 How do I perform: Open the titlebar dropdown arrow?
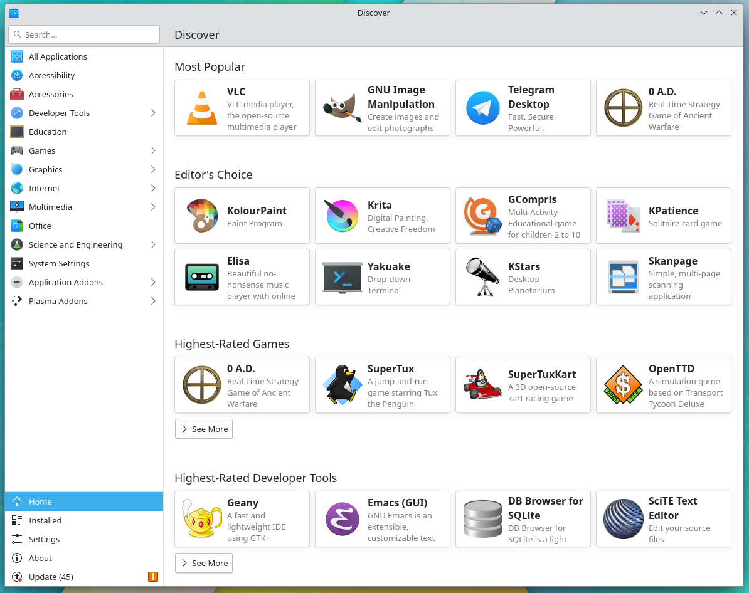coord(704,13)
